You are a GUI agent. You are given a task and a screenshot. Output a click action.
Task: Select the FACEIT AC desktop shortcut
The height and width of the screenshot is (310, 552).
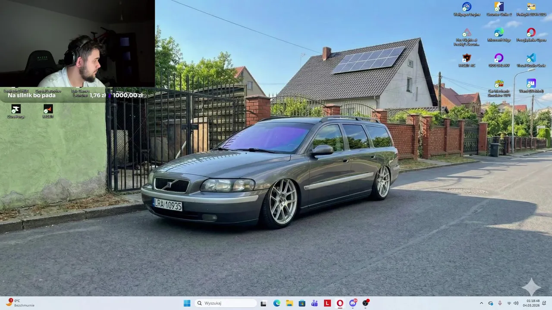467,60
